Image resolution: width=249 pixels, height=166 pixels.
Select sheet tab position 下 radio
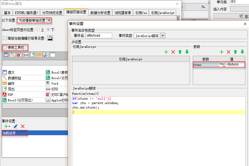click(x=48, y=30)
